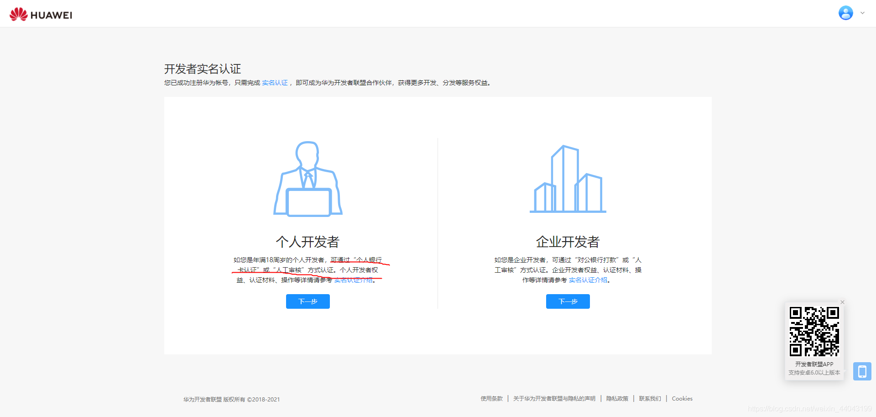Close the QR code popup
This screenshot has width=876, height=417.
(x=843, y=302)
